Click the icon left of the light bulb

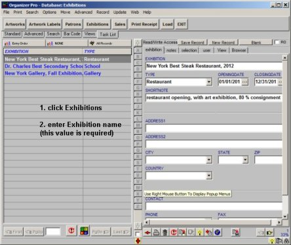click(x=191, y=233)
